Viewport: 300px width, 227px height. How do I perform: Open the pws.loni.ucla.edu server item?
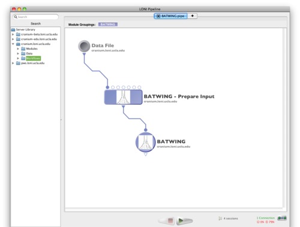tap(32, 63)
